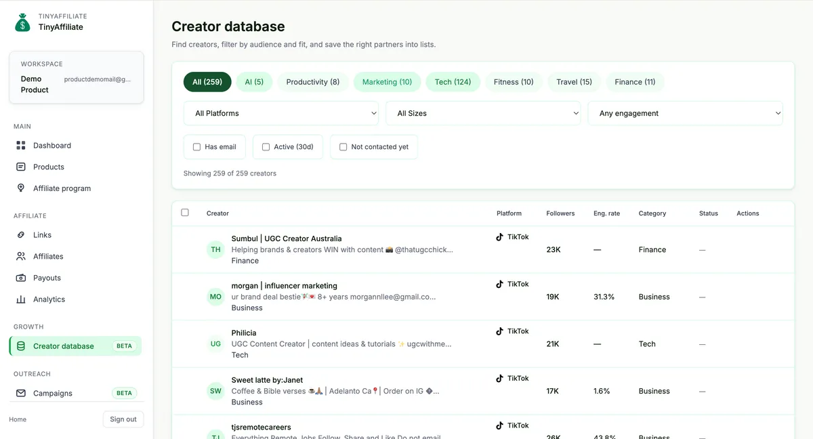Click the Analytics bar chart icon
This screenshot has width=813, height=439.
point(21,299)
